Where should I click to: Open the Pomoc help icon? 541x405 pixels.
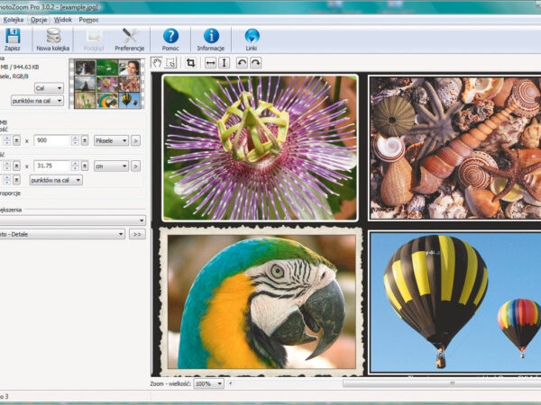(170, 37)
